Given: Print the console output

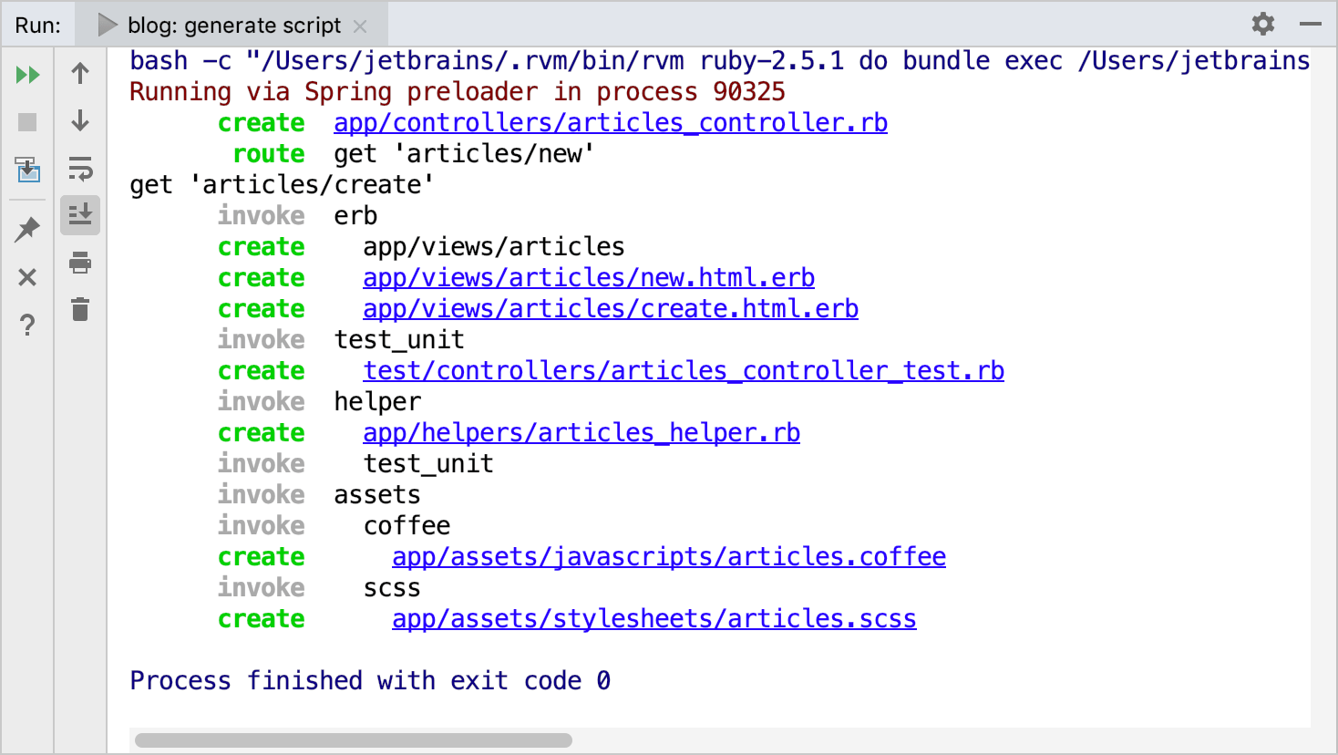Looking at the screenshot, I should tap(80, 263).
